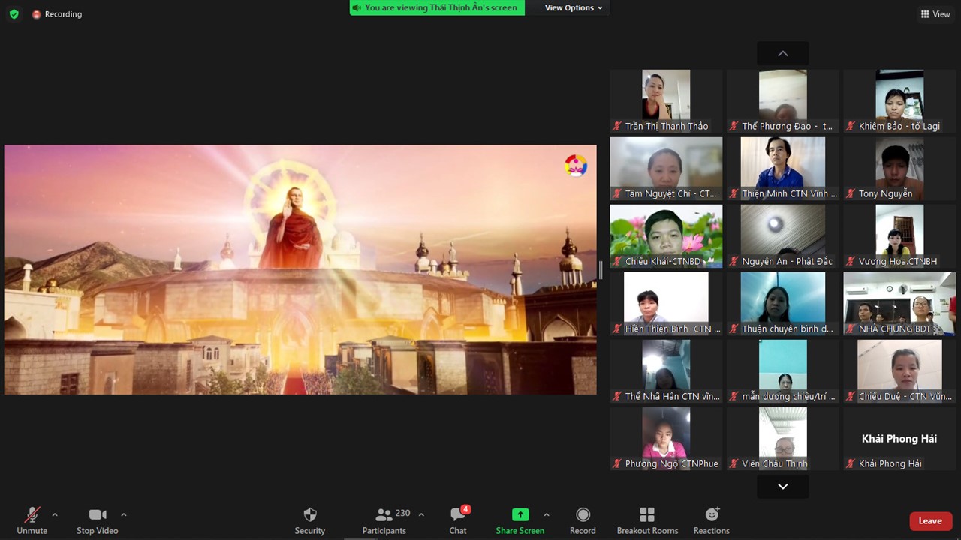The image size is (961, 540).
Task: Select Khiêm Bảo - tổ Lagi video tile
Action: [899, 101]
